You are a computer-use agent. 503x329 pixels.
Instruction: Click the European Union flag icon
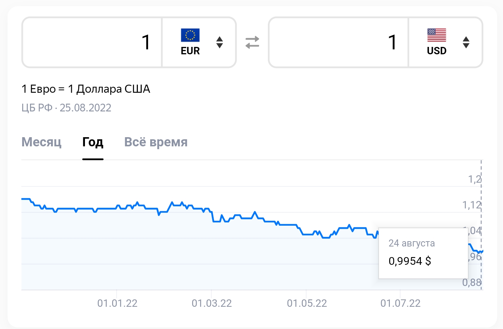(x=190, y=35)
